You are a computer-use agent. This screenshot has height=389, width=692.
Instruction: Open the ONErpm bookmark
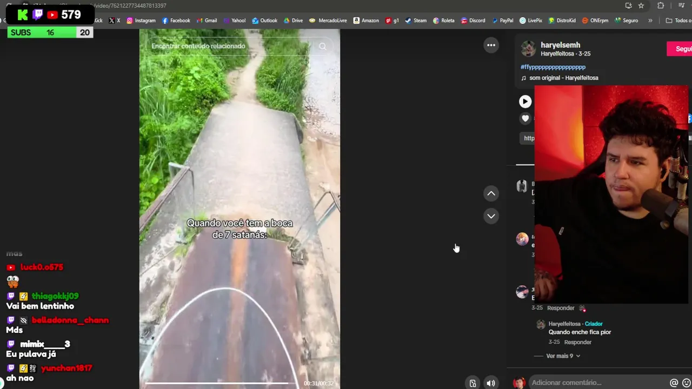point(595,21)
